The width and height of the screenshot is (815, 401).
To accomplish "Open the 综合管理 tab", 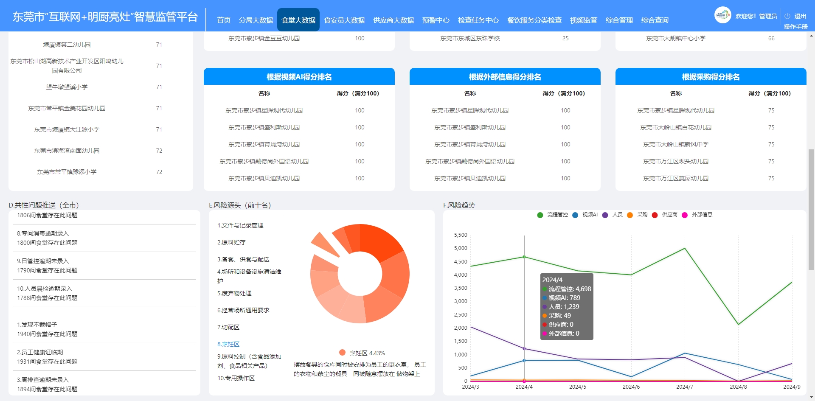I will point(619,20).
